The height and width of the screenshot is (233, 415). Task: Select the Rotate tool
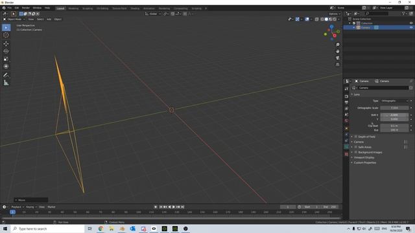pyautogui.click(x=6, y=51)
